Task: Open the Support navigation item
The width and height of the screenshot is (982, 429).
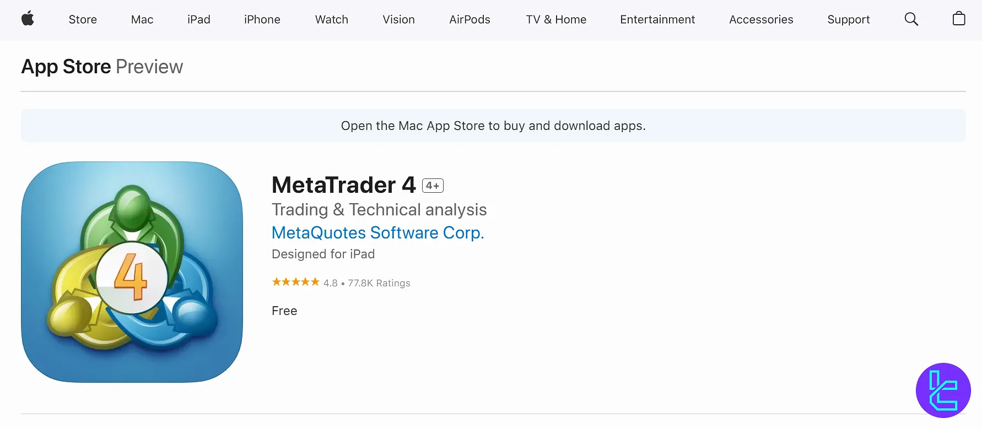Action: 849,19
